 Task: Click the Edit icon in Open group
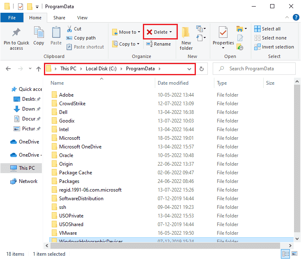[x=240, y=38]
